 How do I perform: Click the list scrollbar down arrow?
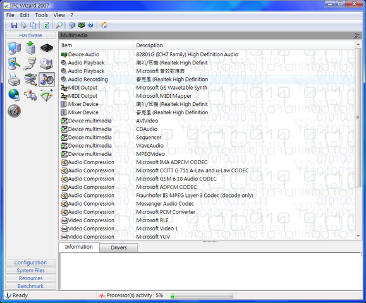[358, 236]
